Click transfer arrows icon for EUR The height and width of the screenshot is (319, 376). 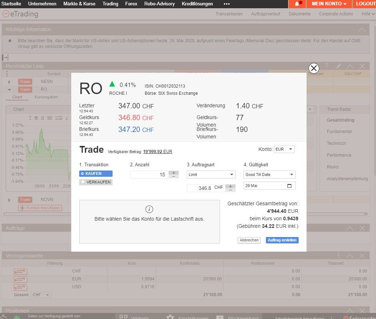click(x=20, y=279)
